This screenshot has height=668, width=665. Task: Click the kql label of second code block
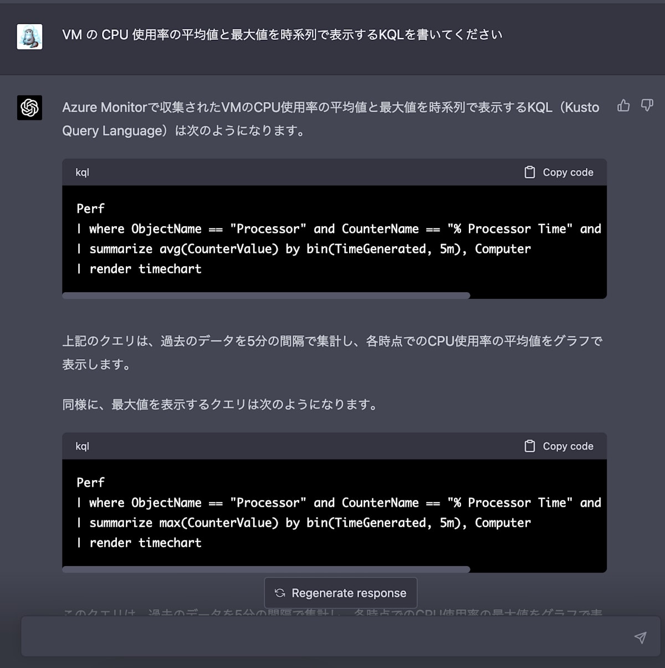pyautogui.click(x=82, y=446)
